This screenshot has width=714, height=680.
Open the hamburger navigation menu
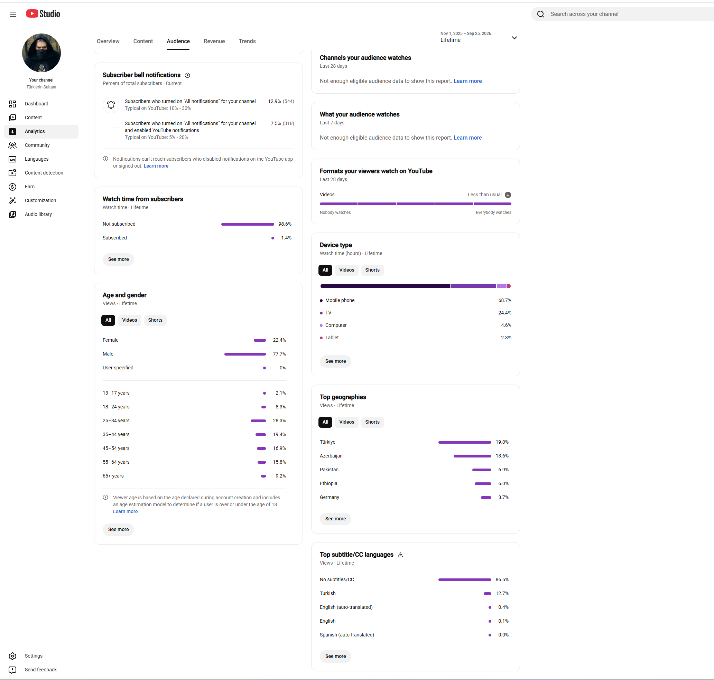pos(13,14)
